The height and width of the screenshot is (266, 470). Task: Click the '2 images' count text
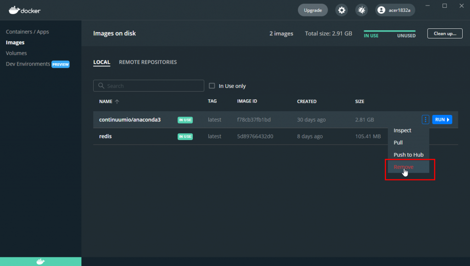click(281, 33)
